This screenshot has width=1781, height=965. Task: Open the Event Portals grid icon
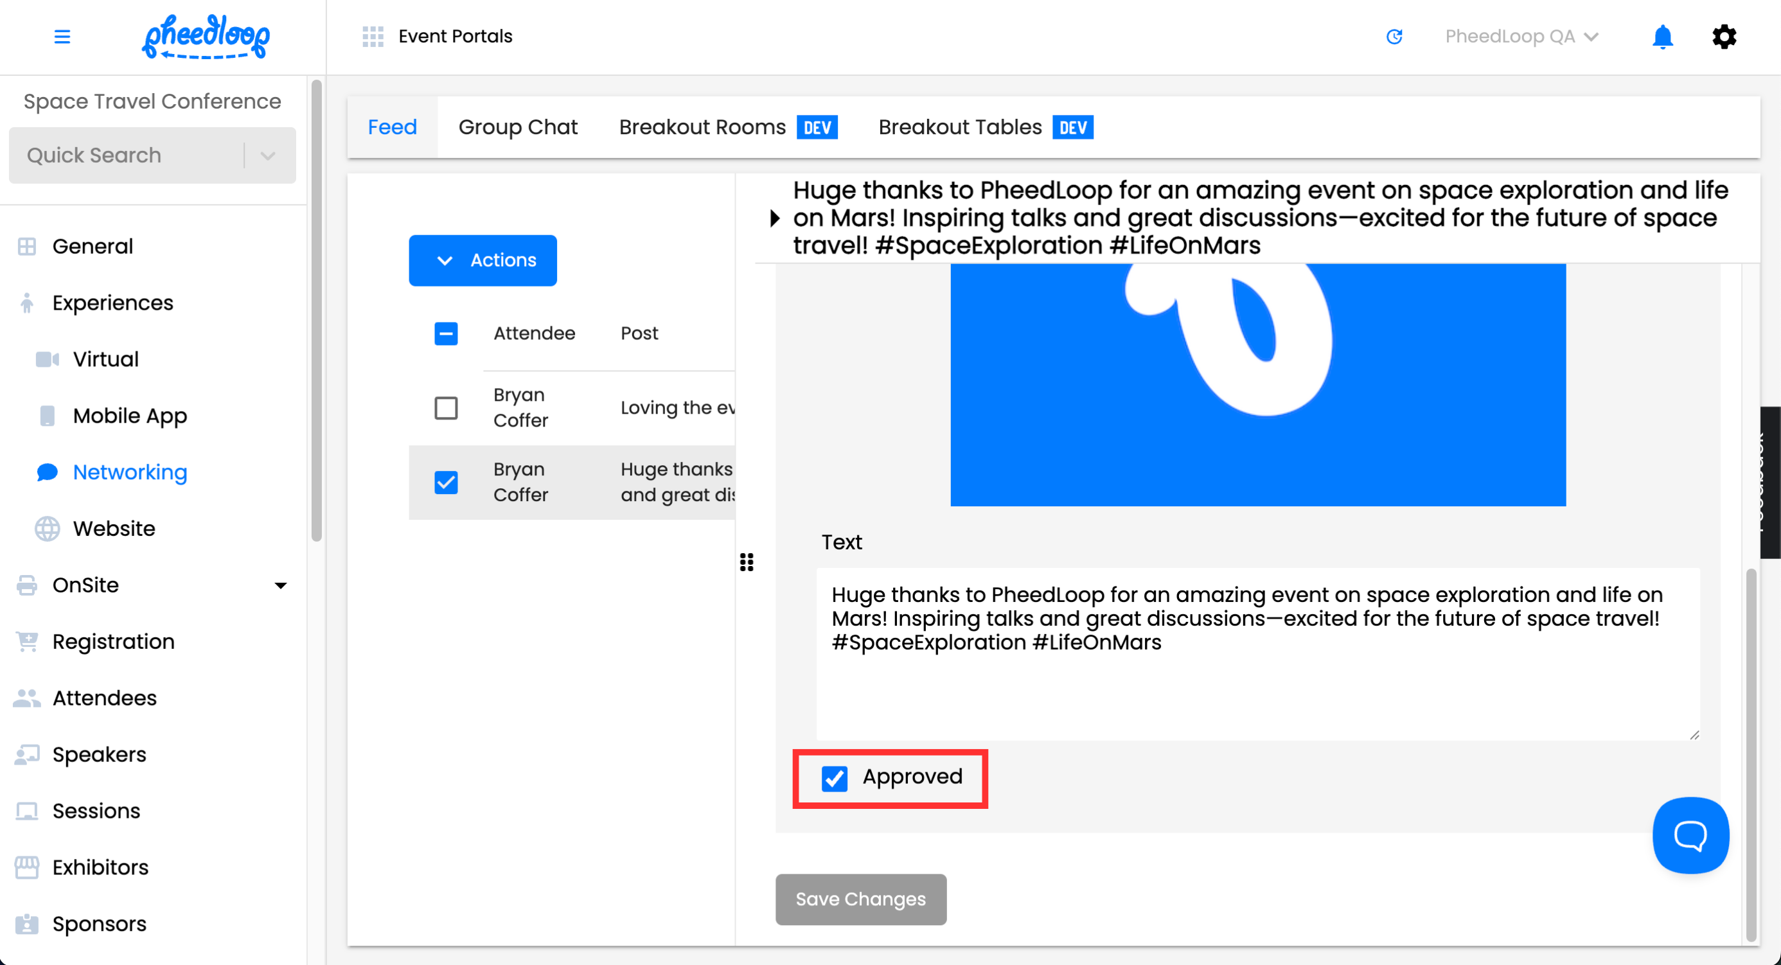click(x=373, y=37)
